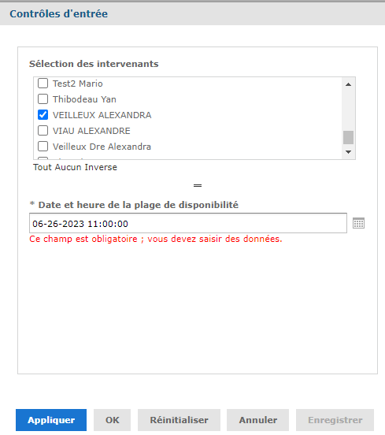Click the equals sign resize handle
This screenshot has height=435, width=385.
pyautogui.click(x=198, y=185)
